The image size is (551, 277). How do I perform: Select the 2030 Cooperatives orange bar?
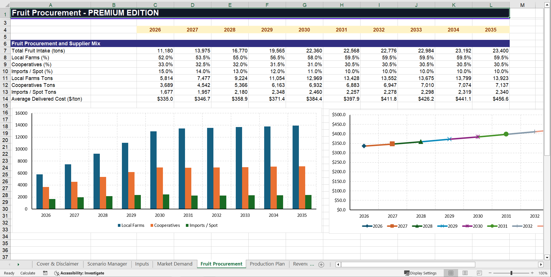(159, 188)
